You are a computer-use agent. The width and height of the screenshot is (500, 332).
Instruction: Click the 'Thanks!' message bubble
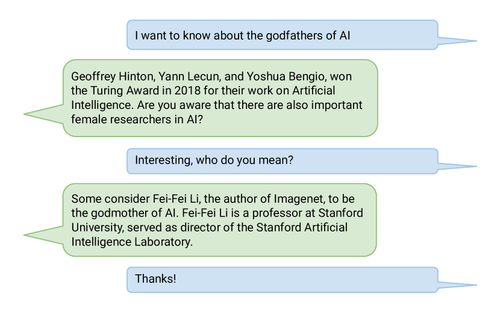point(282,280)
